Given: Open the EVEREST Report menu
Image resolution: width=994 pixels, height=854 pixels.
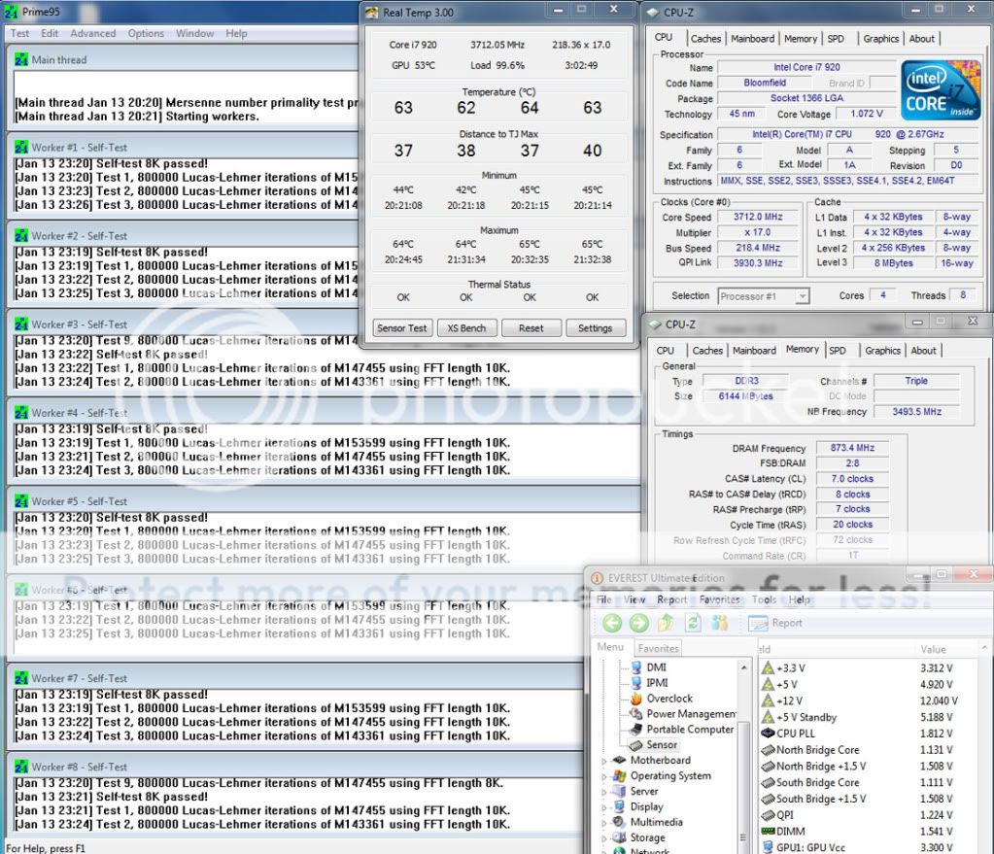Looking at the screenshot, I should (x=672, y=599).
